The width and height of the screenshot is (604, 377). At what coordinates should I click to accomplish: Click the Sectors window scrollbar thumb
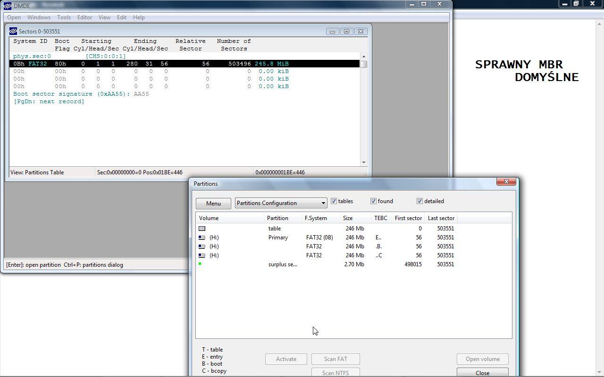(x=363, y=64)
